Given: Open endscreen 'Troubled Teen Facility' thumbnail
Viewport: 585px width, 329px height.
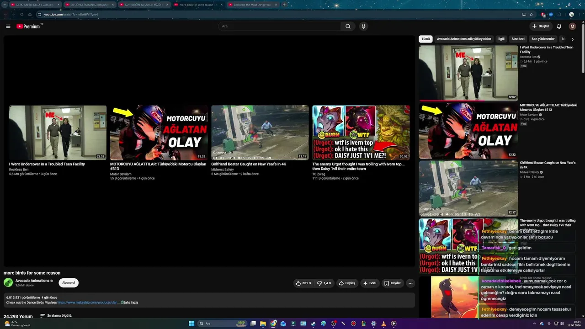Looking at the screenshot, I should [58, 133].
